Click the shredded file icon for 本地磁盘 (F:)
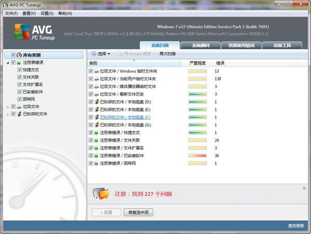This screenshot has width=311, height=234. click(96, 118)
